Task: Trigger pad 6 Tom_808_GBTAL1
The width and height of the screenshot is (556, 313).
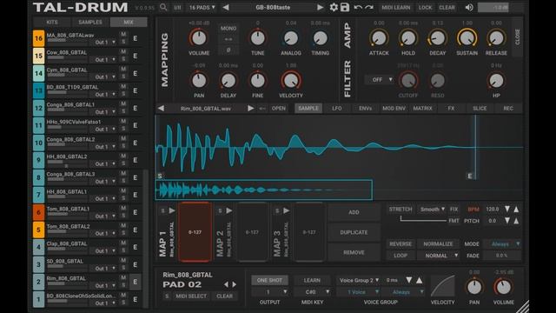Action: point(38,212)
